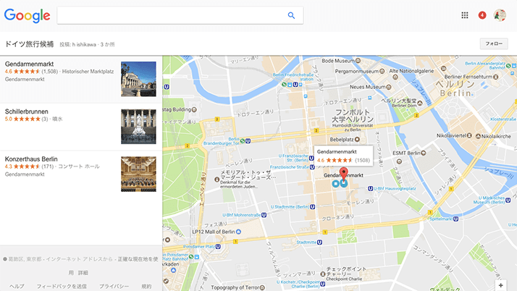517x291 pixels.
Task: Click the Berliner Dom marker icon
Action: [x=420, y=103]
